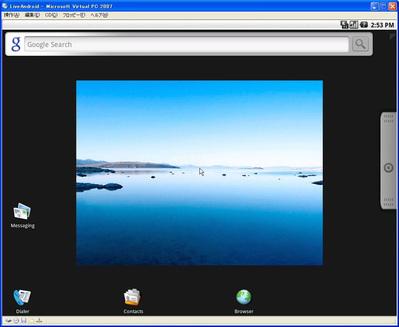Open the CD(C) menu
This screenshot has height=327, width=399.
51,15
